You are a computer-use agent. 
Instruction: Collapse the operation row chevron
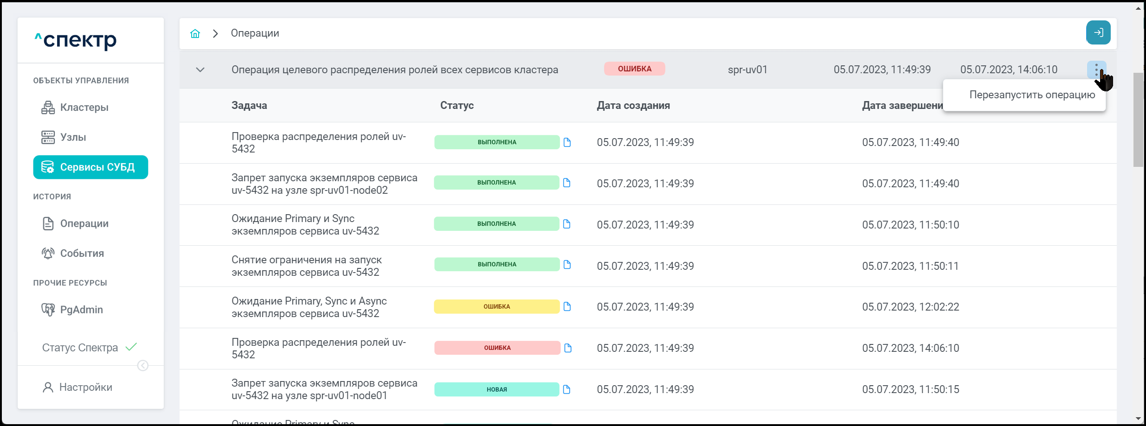(200, 70)
